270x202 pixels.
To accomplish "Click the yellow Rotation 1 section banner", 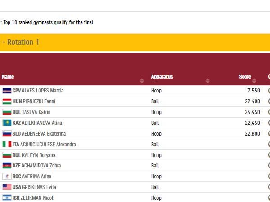I will pos(135,42).
